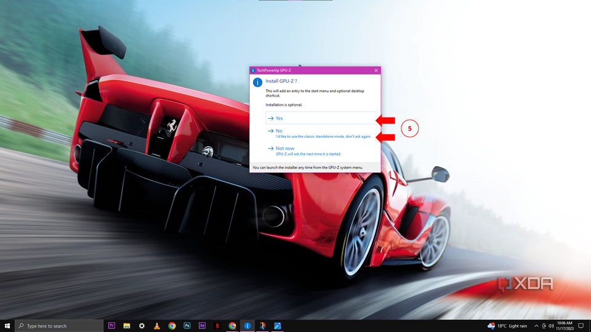Click the GPU-Z title bar app icon
The image size is (591, 332).
[x=253, y=70]
